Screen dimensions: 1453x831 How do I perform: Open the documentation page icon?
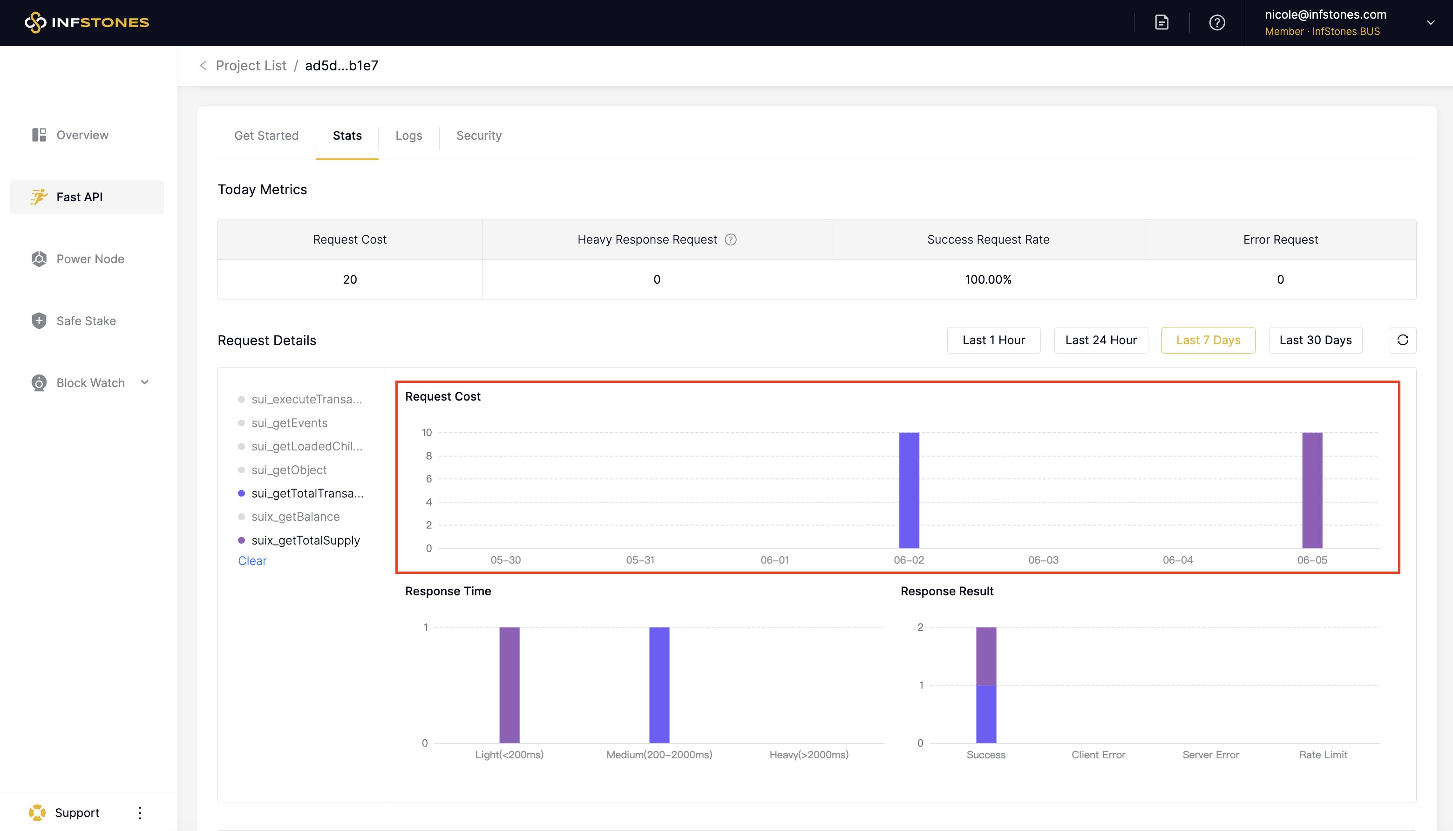pyautogui.click(x=1161, y=22)
